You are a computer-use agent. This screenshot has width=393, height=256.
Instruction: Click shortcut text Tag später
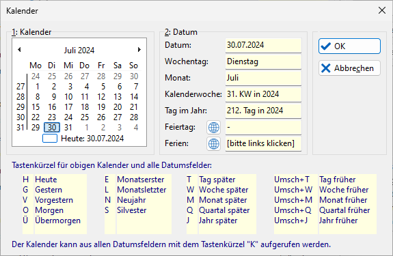pyautogui.click(x=217, y=180)
